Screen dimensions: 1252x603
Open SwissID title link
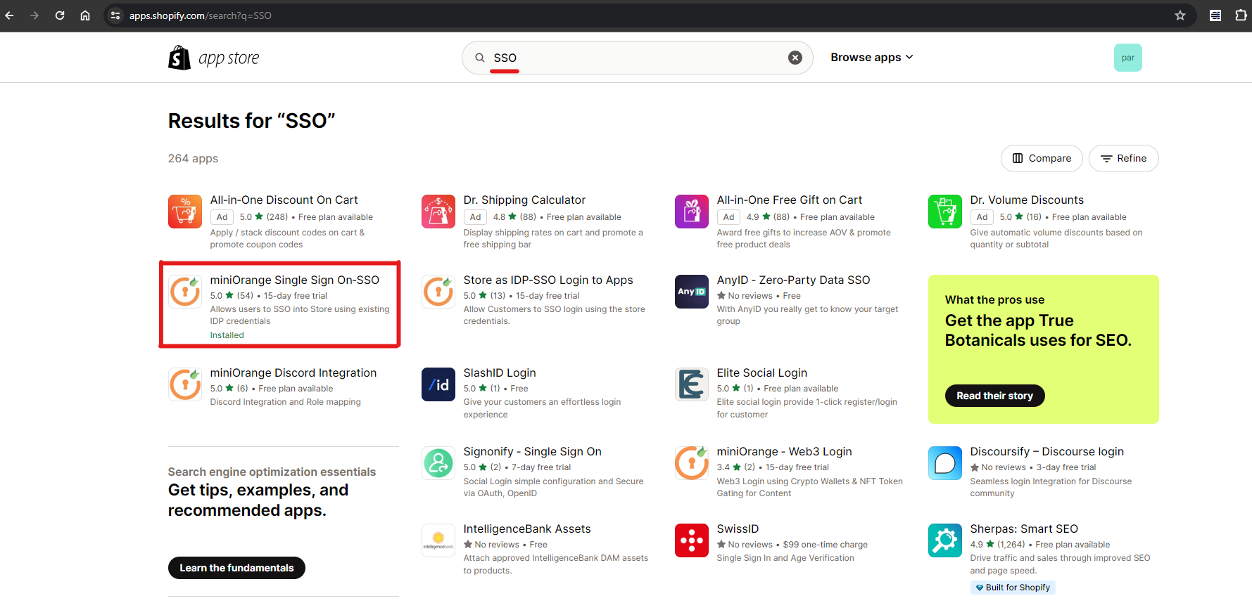click(738, 529)
